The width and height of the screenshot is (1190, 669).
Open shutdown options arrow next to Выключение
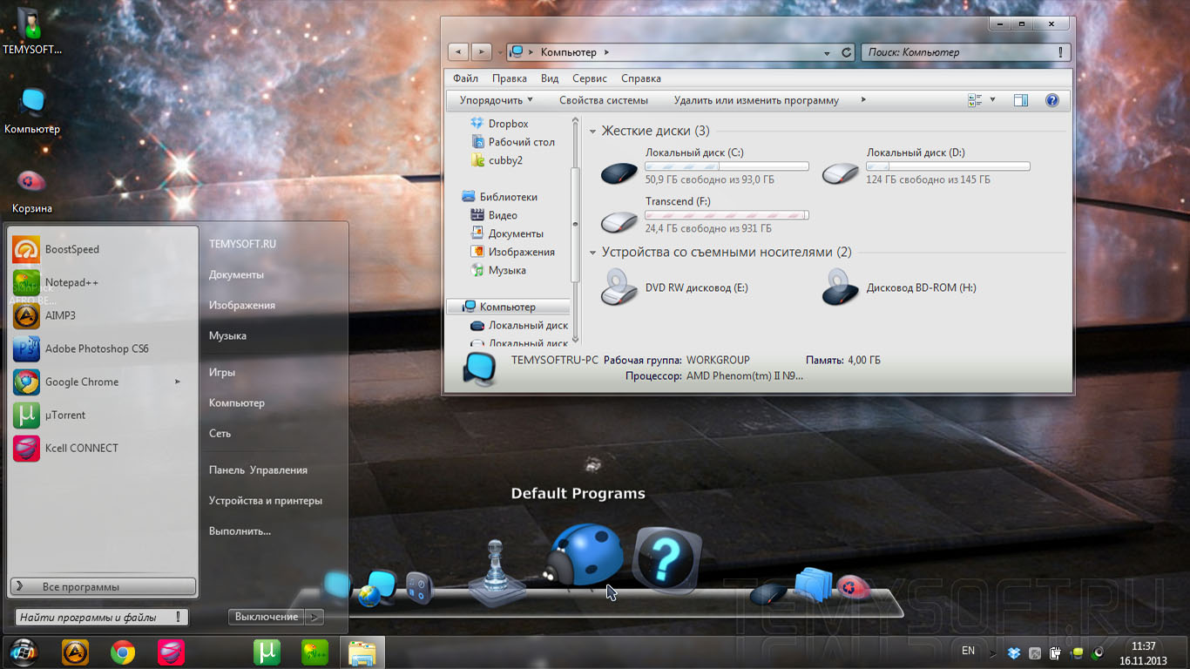315,617
